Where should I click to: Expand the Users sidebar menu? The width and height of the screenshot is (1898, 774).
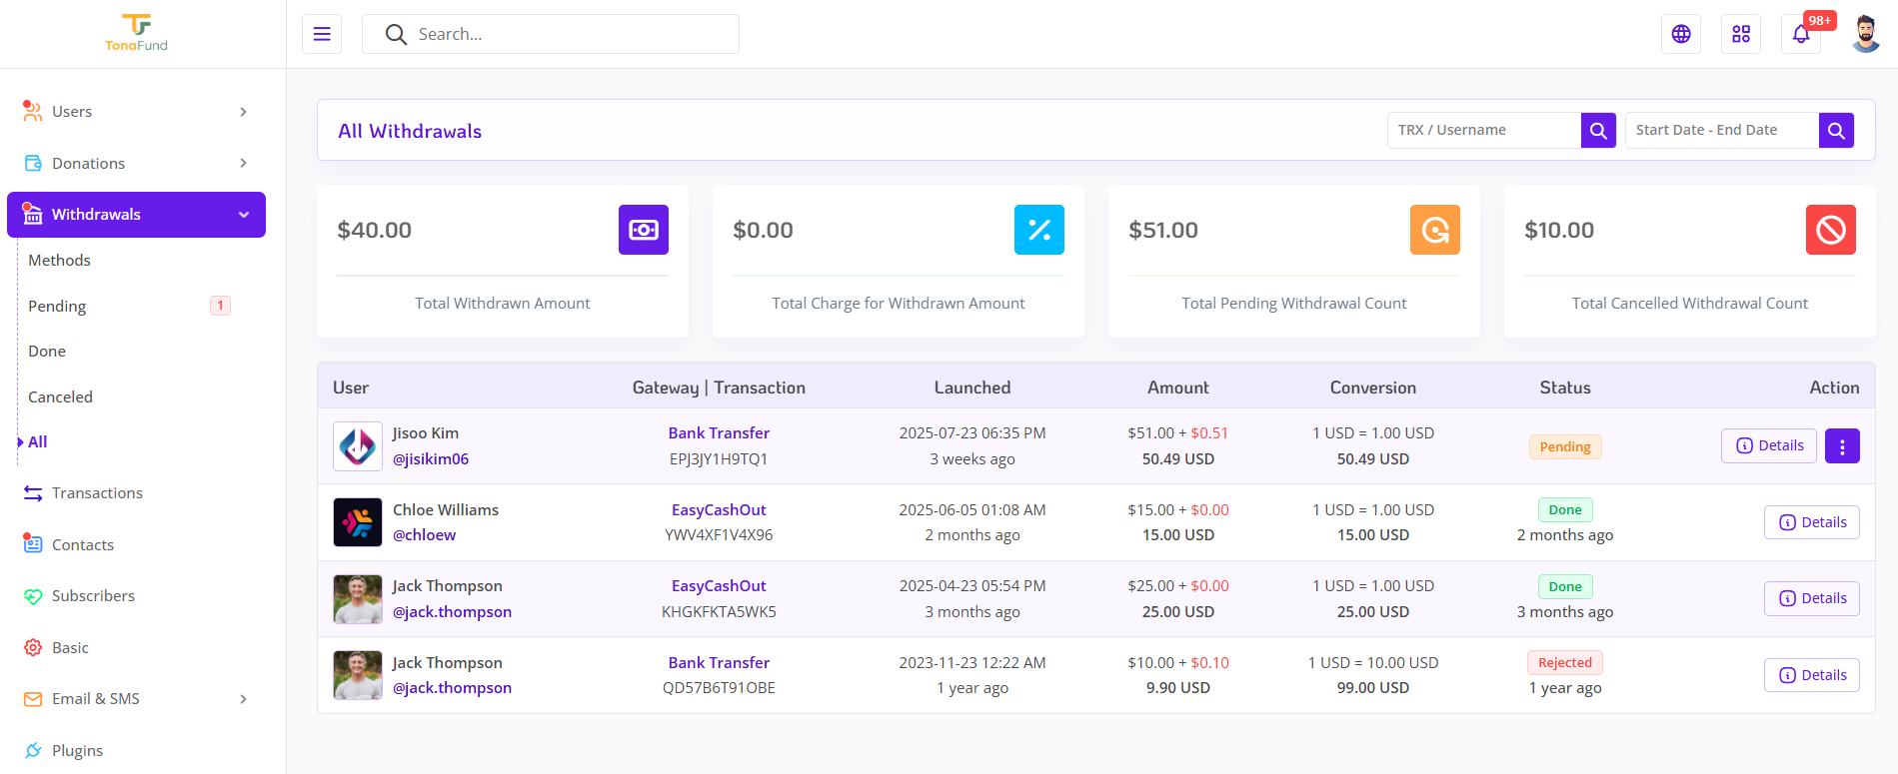coord(137,112)
